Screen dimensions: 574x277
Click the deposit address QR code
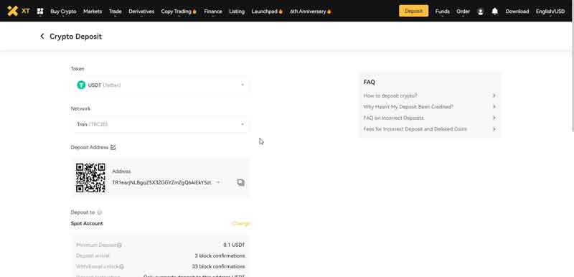(x=90, y=178)
